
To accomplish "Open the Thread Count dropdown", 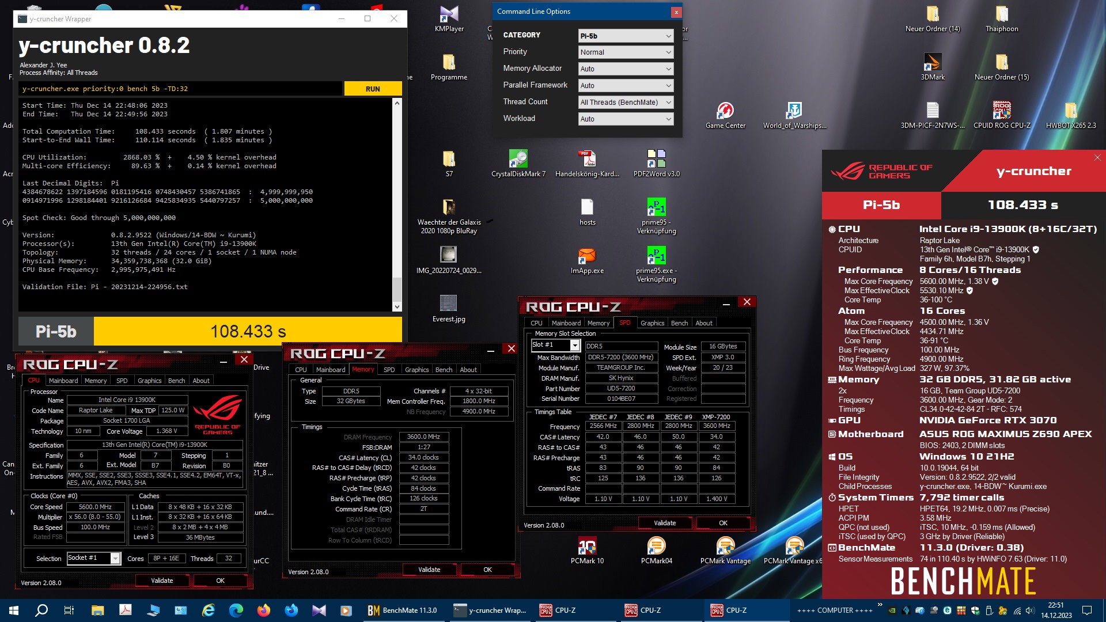I will (626, 103).
